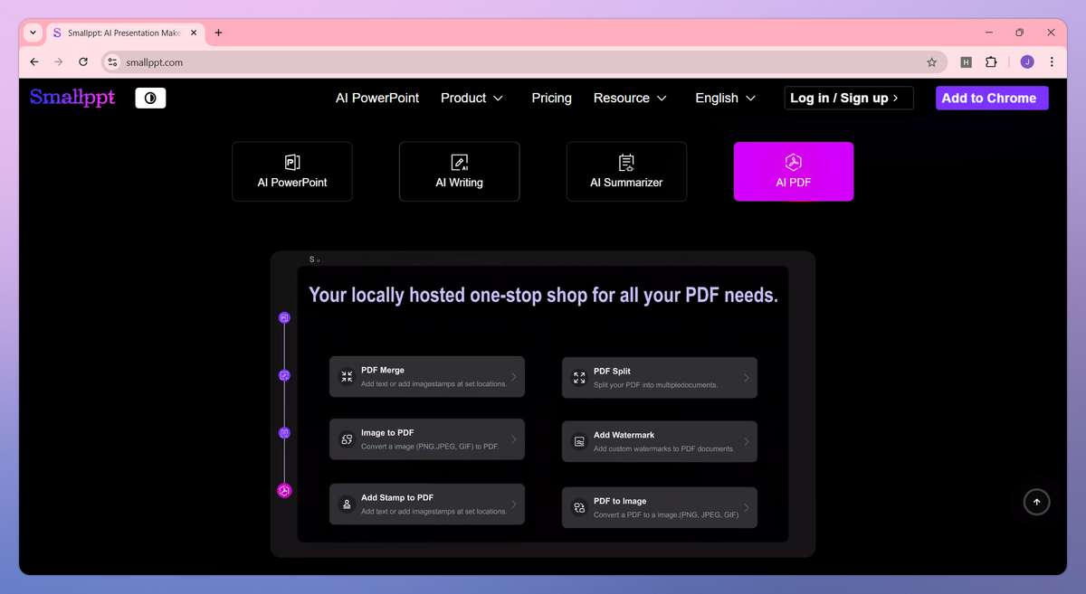Image resolution: width=1086 pixels, height=594 pixels.
Task: Click the scroll-to-top arrow button
Action: [x=1036, y=502]
